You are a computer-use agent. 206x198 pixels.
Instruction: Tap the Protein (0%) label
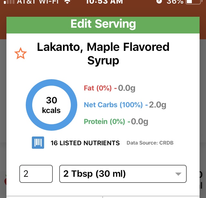point(104,121)
